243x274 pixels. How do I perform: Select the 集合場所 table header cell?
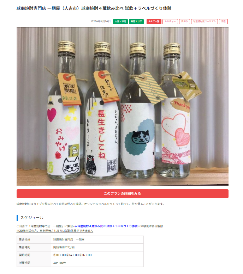coord(34,239)
